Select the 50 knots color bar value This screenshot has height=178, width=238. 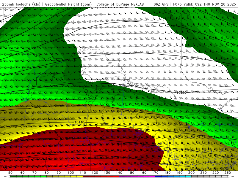[10, 173]
